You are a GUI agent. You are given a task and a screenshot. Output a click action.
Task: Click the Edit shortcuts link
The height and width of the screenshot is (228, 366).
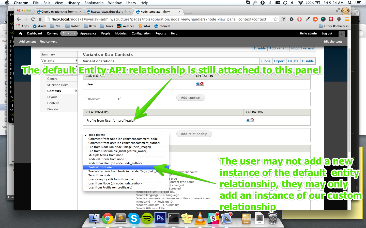click(333, 42)
